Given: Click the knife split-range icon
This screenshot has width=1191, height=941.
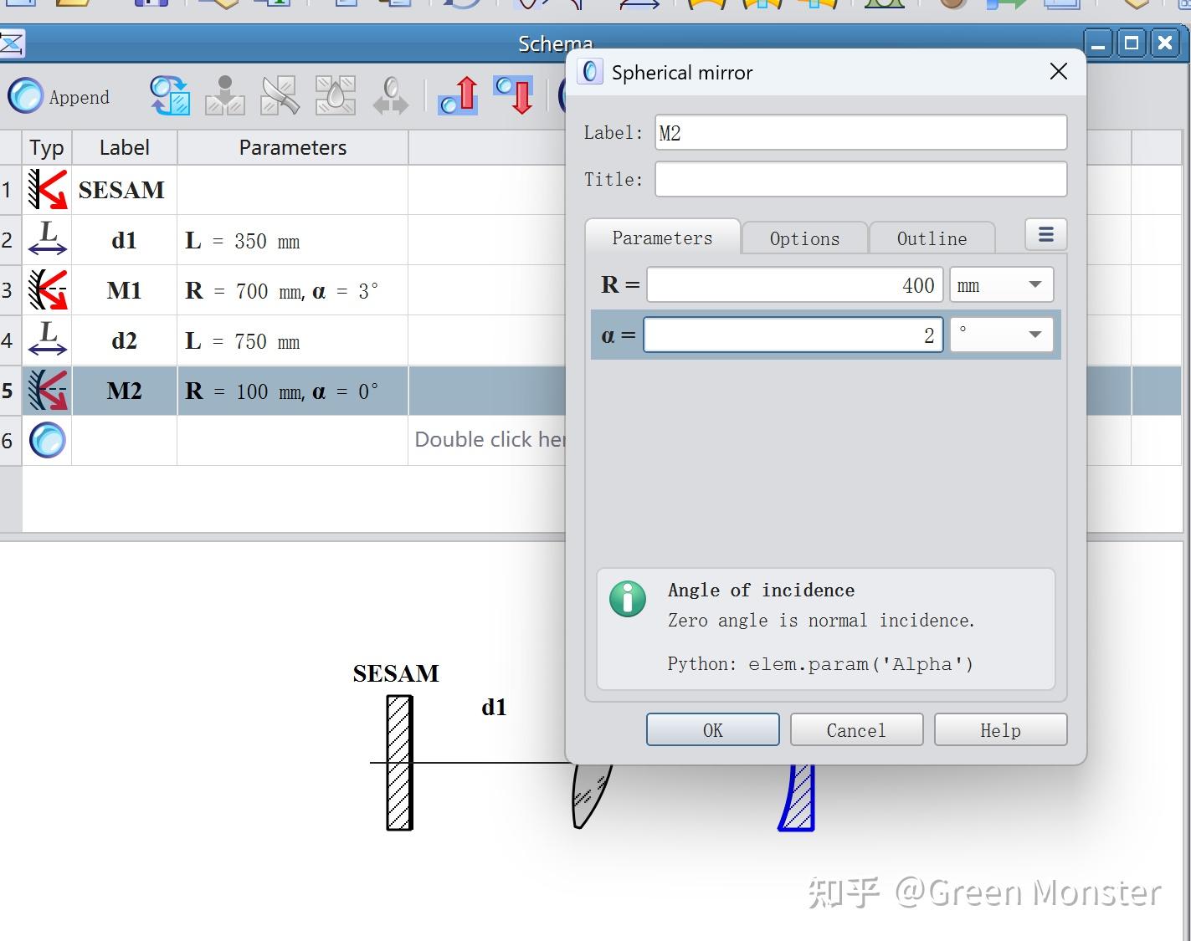Looking at the screenshot, I should tap(280, 95).
